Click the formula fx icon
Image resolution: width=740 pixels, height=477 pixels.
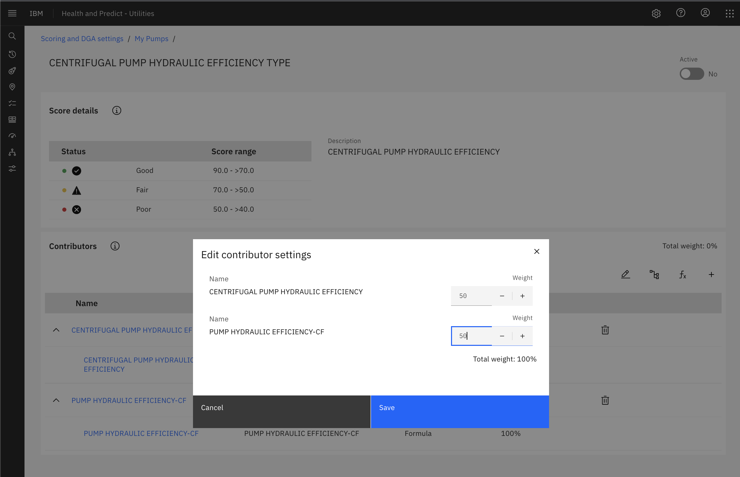coord(682,275)
